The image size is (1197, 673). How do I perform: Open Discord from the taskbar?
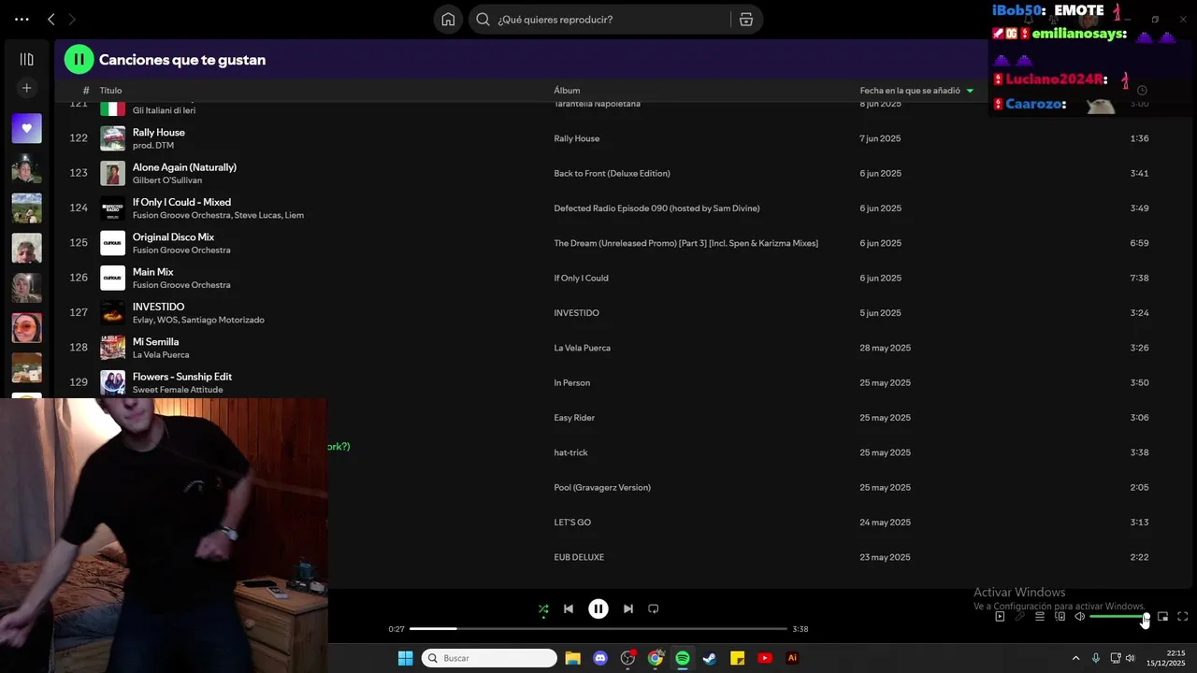[600, 658]
